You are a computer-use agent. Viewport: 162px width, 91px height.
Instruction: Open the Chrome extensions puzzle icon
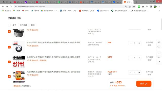pyautogui.click(x=143, y=7)
